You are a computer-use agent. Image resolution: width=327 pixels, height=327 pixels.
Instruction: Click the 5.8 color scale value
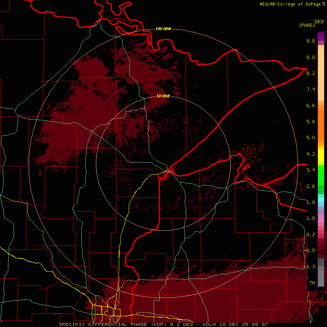pos(311,122)
